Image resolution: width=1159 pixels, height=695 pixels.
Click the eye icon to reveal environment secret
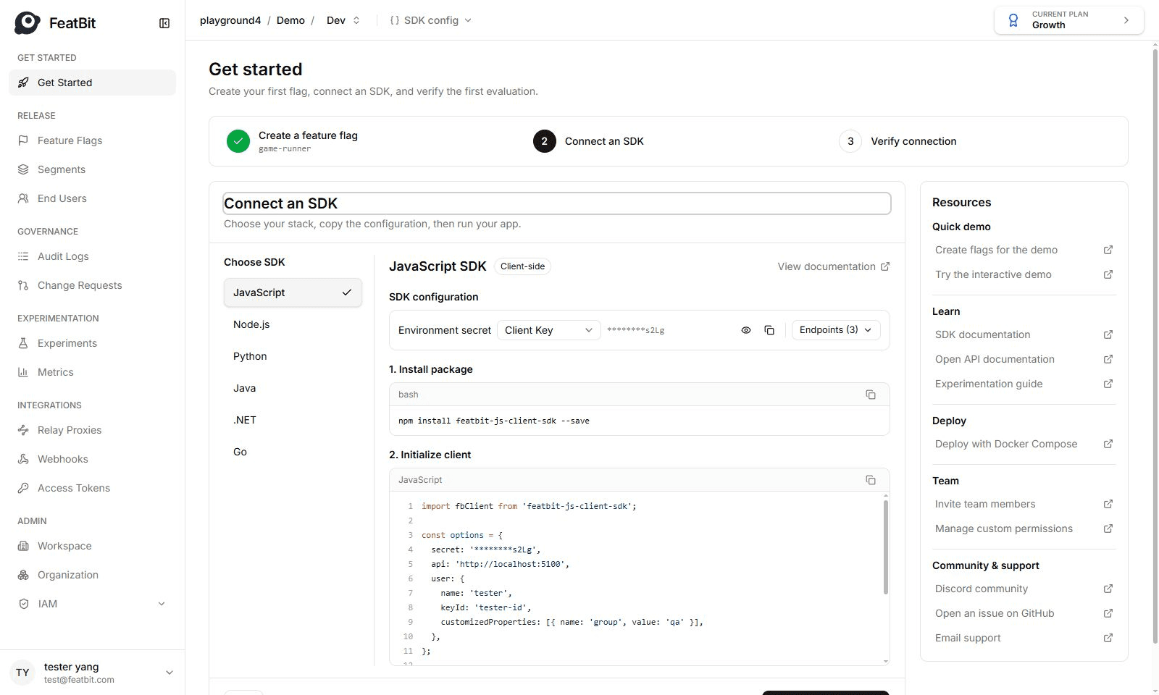(x=746, y=330)
